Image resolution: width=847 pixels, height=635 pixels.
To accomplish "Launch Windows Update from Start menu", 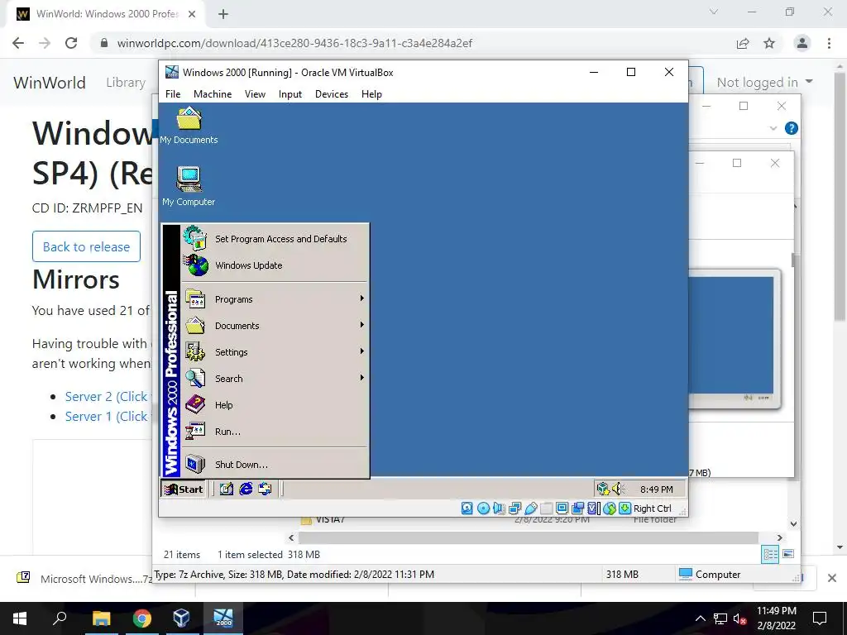I will [x=275, y=265].
